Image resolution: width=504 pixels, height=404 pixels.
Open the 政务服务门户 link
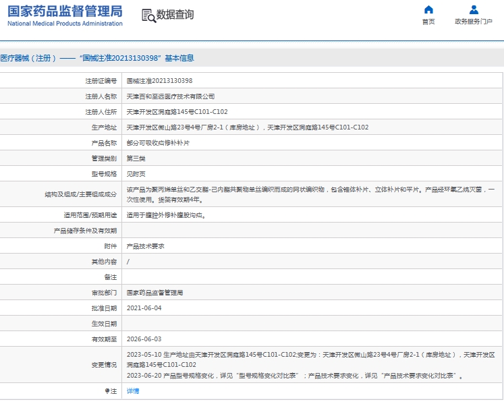click(474, 22)
